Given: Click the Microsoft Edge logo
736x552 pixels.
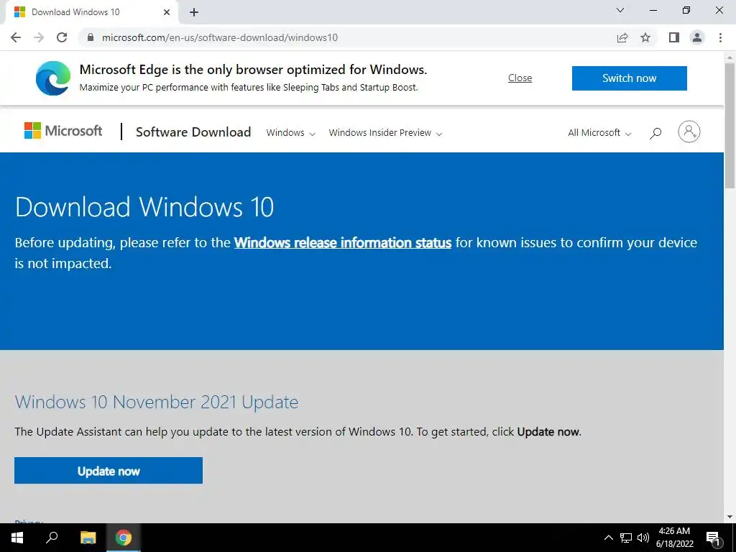Looking at the screenshot, I should tap(53, 78).
